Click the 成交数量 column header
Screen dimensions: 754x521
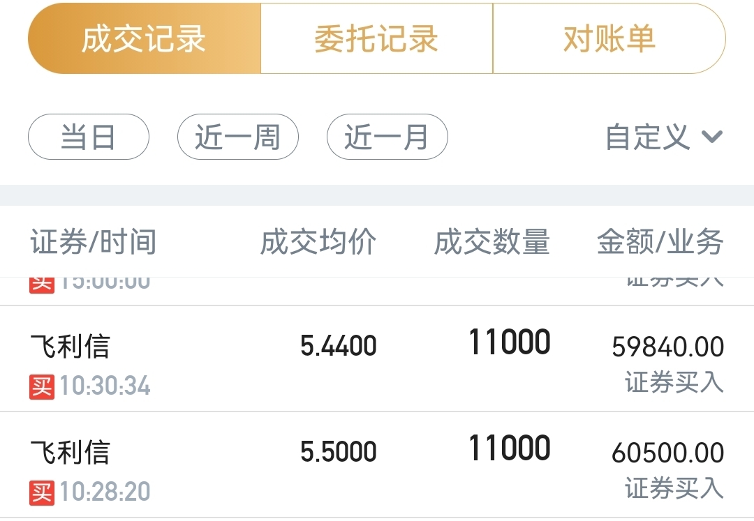[492, 243]
